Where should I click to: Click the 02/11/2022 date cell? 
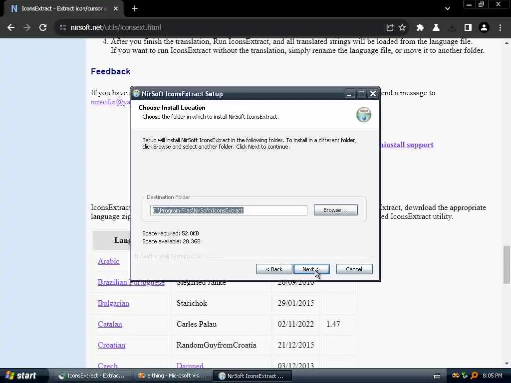coord(295,324)
